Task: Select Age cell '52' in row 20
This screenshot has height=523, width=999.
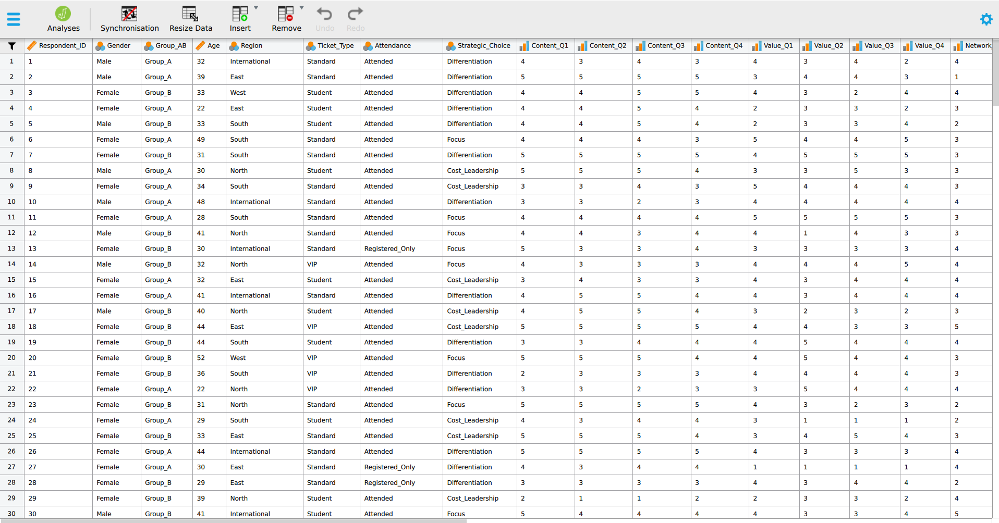Action: (x=209, y=358)
